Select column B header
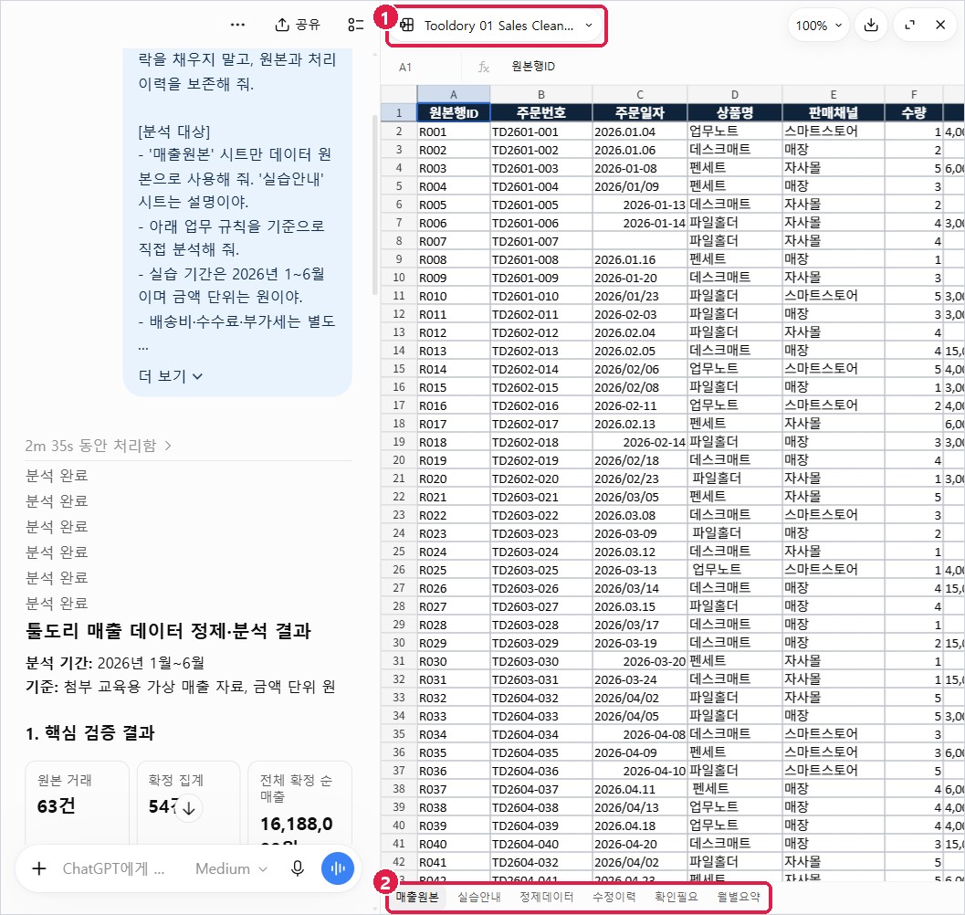This screenshot has height=915, width=965. (541, 95)
